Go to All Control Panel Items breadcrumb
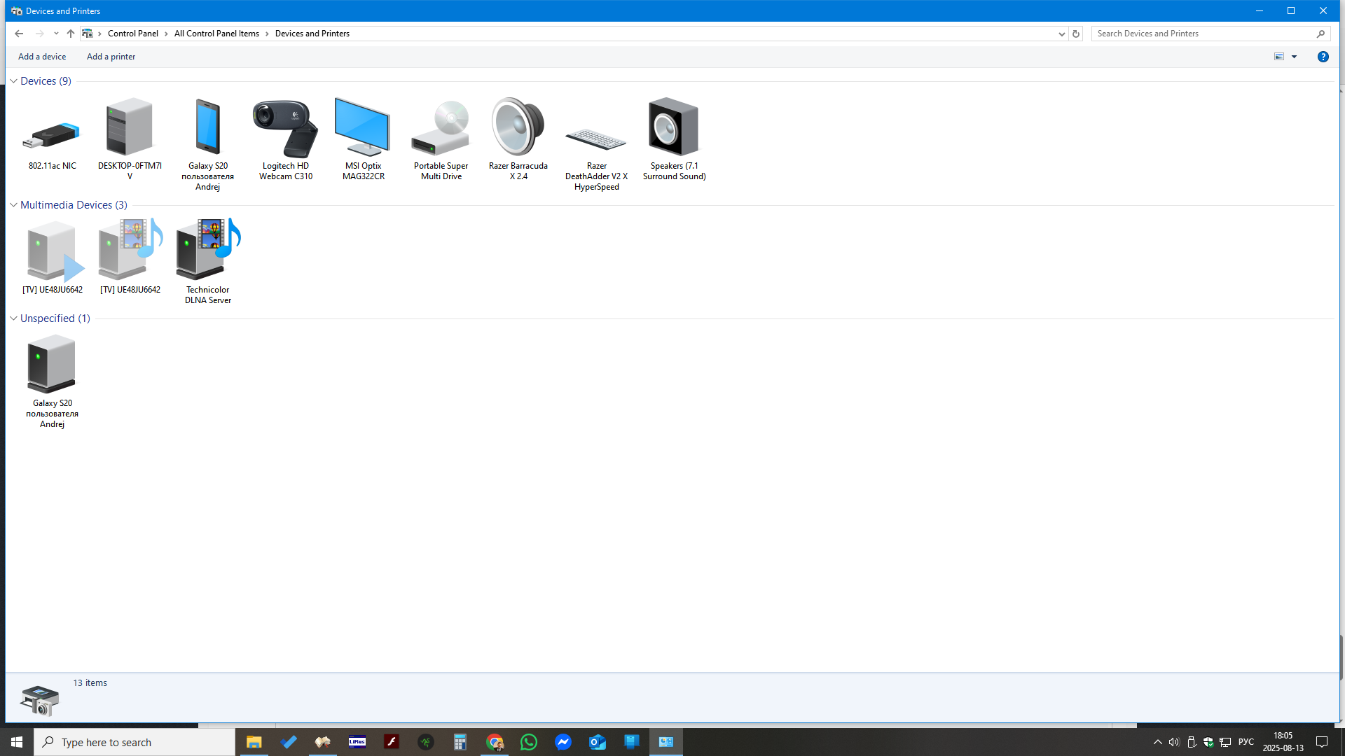The height and width of the screenshot is (756, 1345). tap(216, 34)
